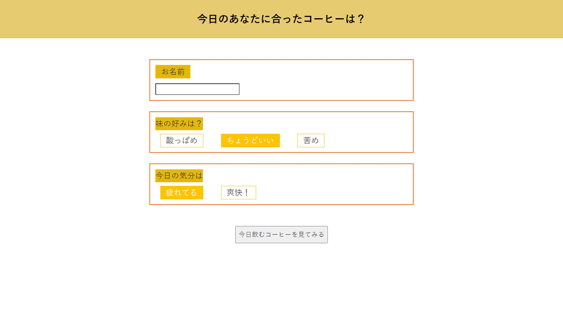Change mood to the refreshed 爽快！ choice
This screenshot has height=316, width=563.
(238, 193)
